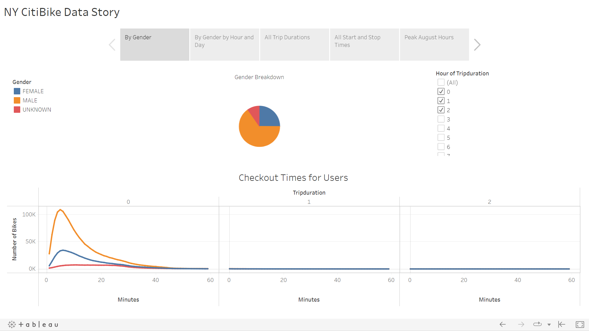Check hour 6 in Tripduration filter

(x=441, y=147)
